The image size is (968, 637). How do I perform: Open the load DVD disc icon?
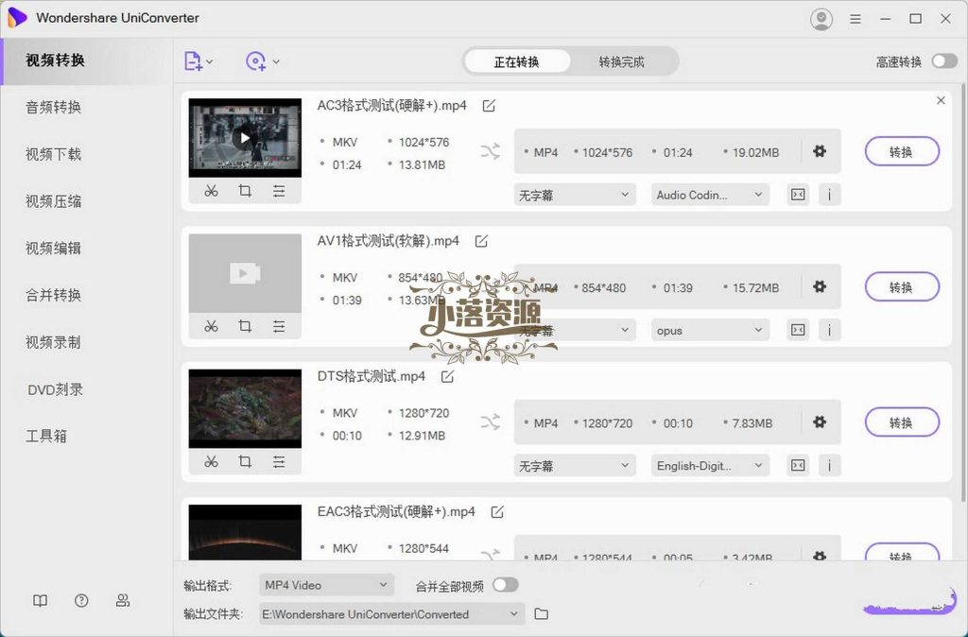click(x=255, y=61)
